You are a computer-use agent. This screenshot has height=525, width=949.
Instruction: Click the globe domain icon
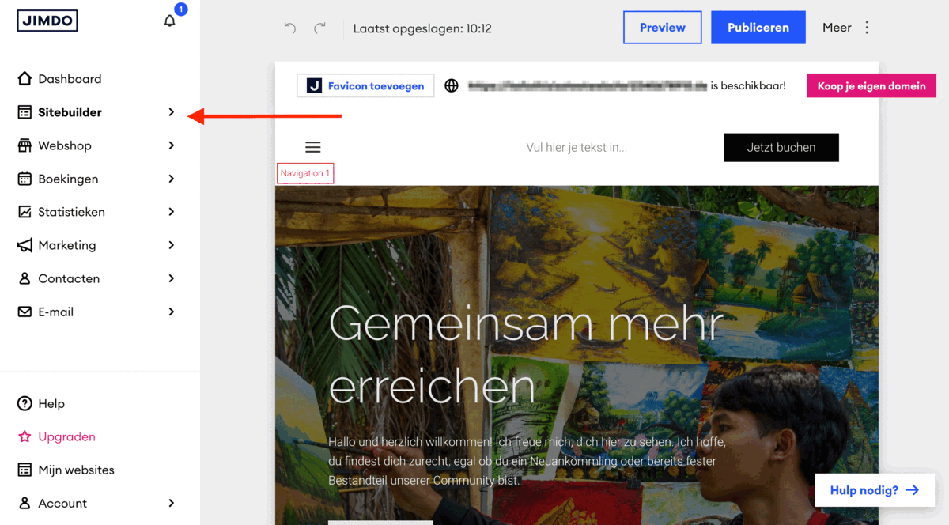(x=452, y=85)
